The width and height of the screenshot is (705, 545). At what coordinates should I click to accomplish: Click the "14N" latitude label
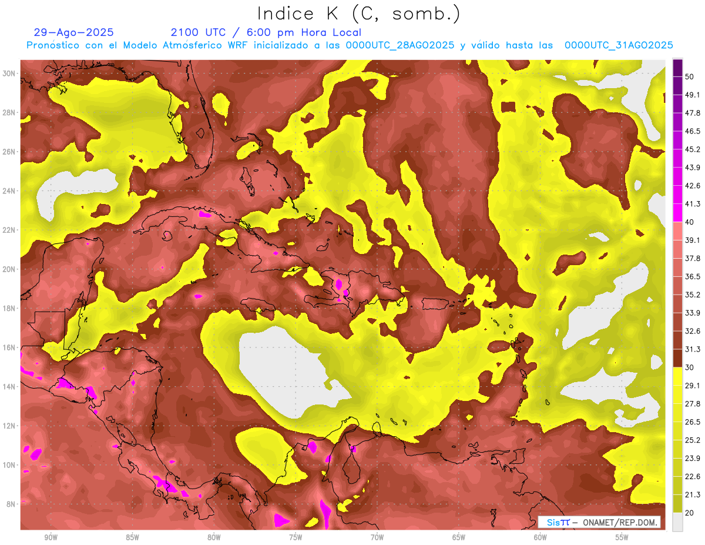(10, 386)
